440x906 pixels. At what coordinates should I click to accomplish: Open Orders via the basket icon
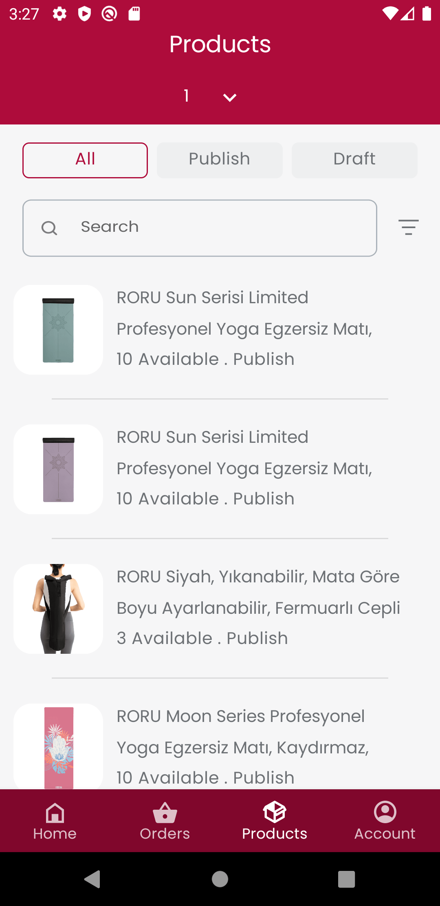pos(165,812)
